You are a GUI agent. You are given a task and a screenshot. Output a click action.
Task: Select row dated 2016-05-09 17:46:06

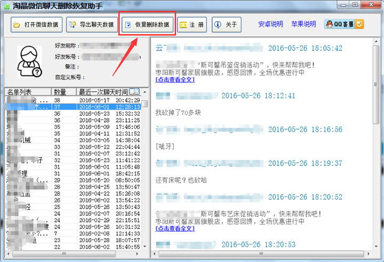pos(73,127)
